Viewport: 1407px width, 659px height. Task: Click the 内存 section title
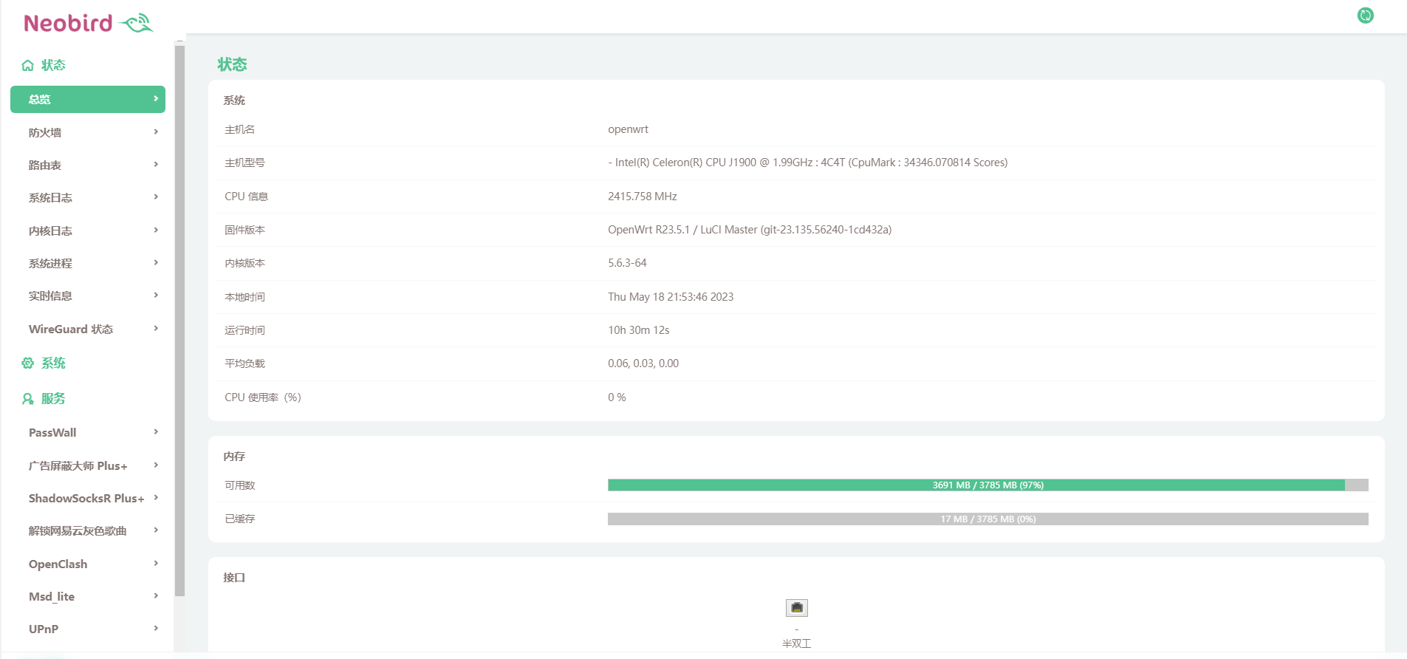tap(234, 457)
